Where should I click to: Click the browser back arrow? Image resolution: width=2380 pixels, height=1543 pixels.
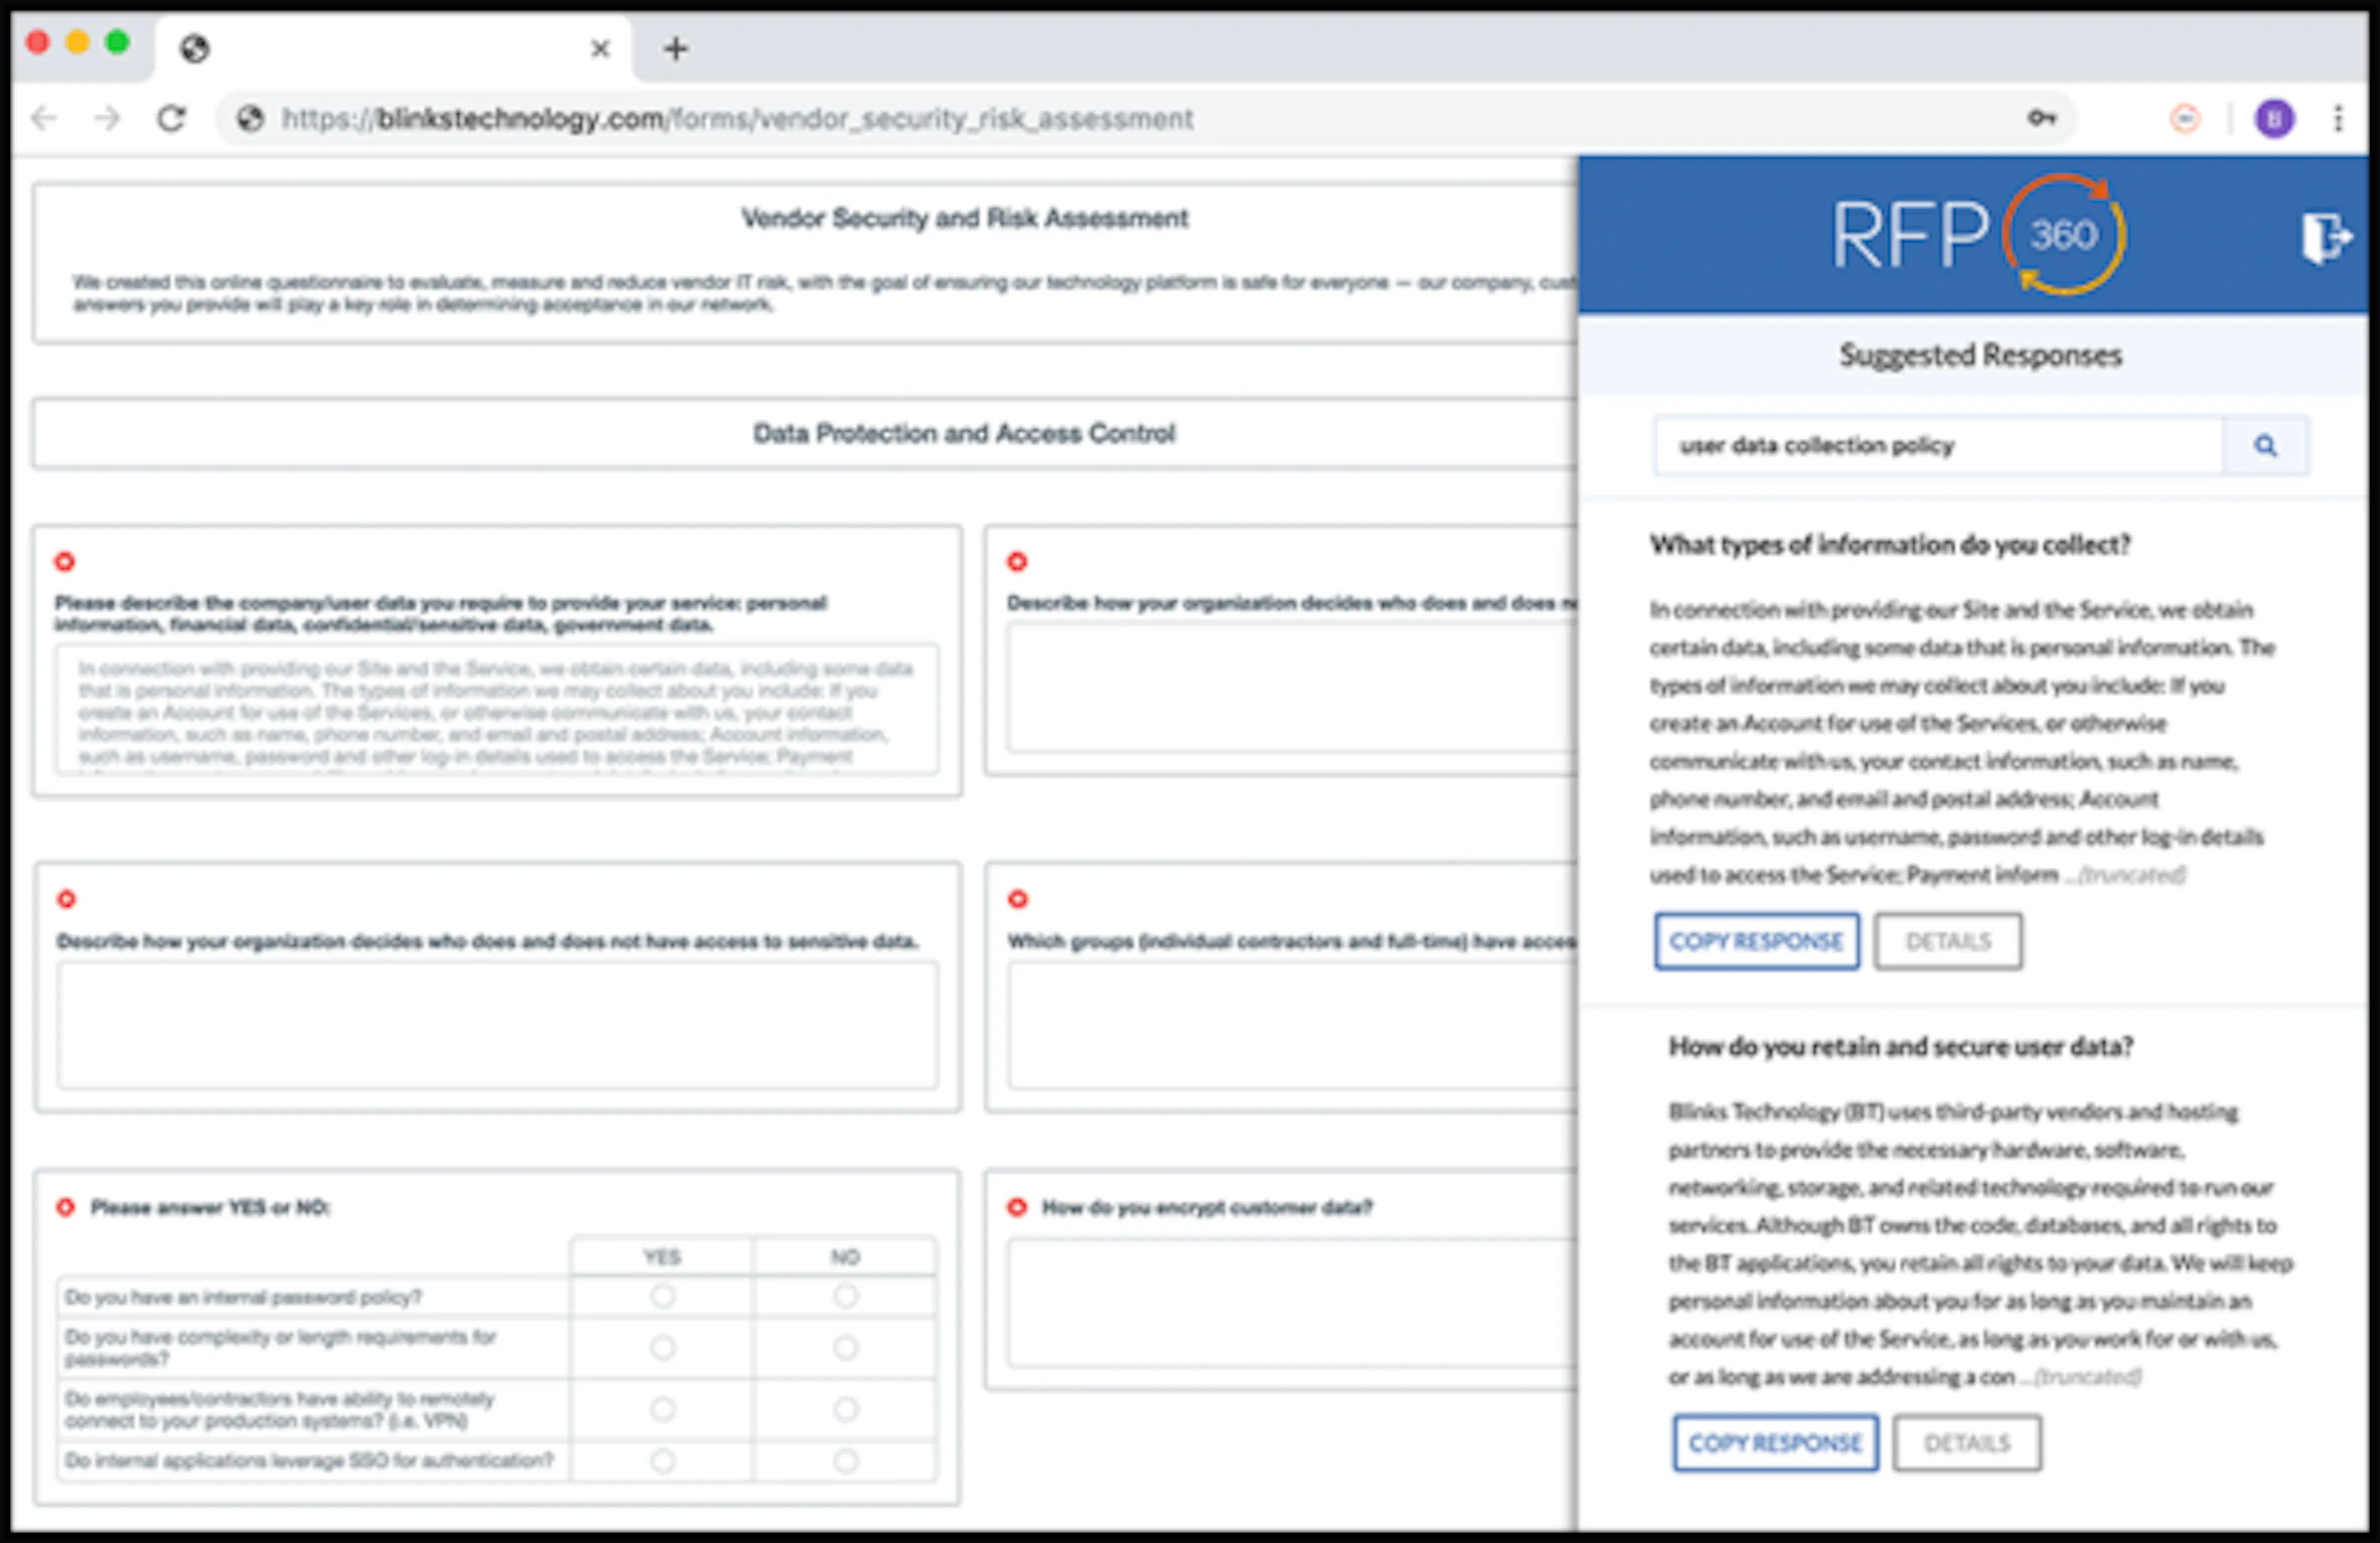pos(44,119)
